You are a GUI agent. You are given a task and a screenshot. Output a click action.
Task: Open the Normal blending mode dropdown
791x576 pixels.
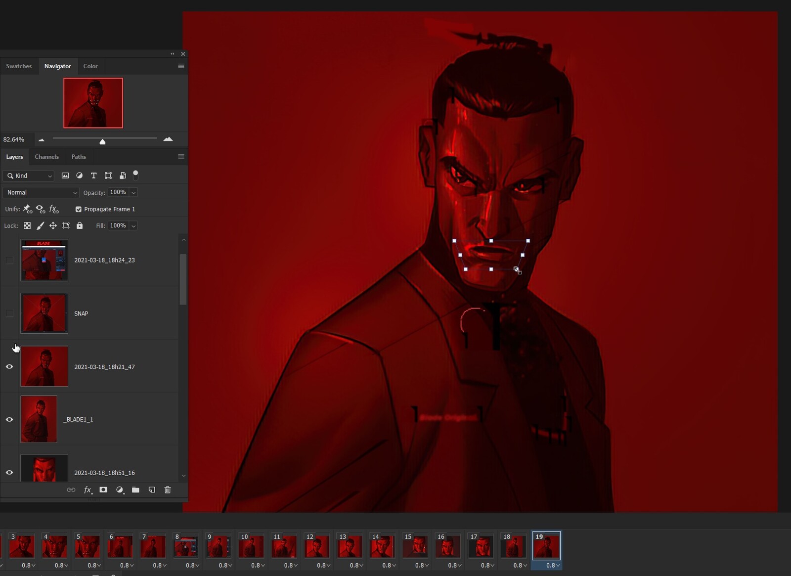click(41, 192)
